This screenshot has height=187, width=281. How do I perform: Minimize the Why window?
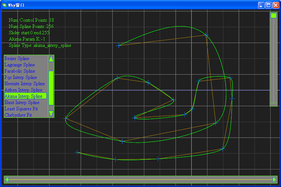[261, 5]
